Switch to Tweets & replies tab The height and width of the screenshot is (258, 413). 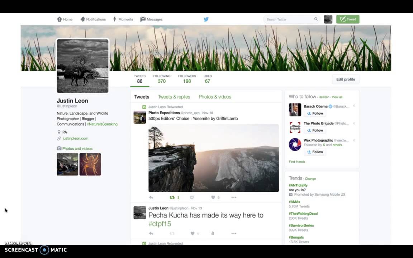[x=174, y=97]
